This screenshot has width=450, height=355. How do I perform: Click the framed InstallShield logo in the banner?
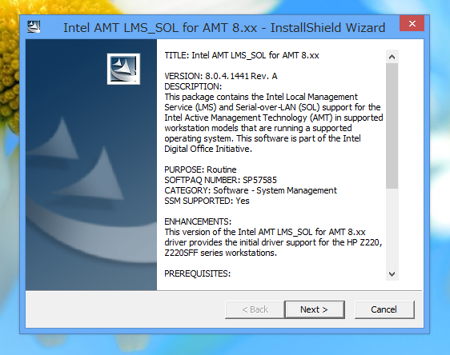pos(123,69)
